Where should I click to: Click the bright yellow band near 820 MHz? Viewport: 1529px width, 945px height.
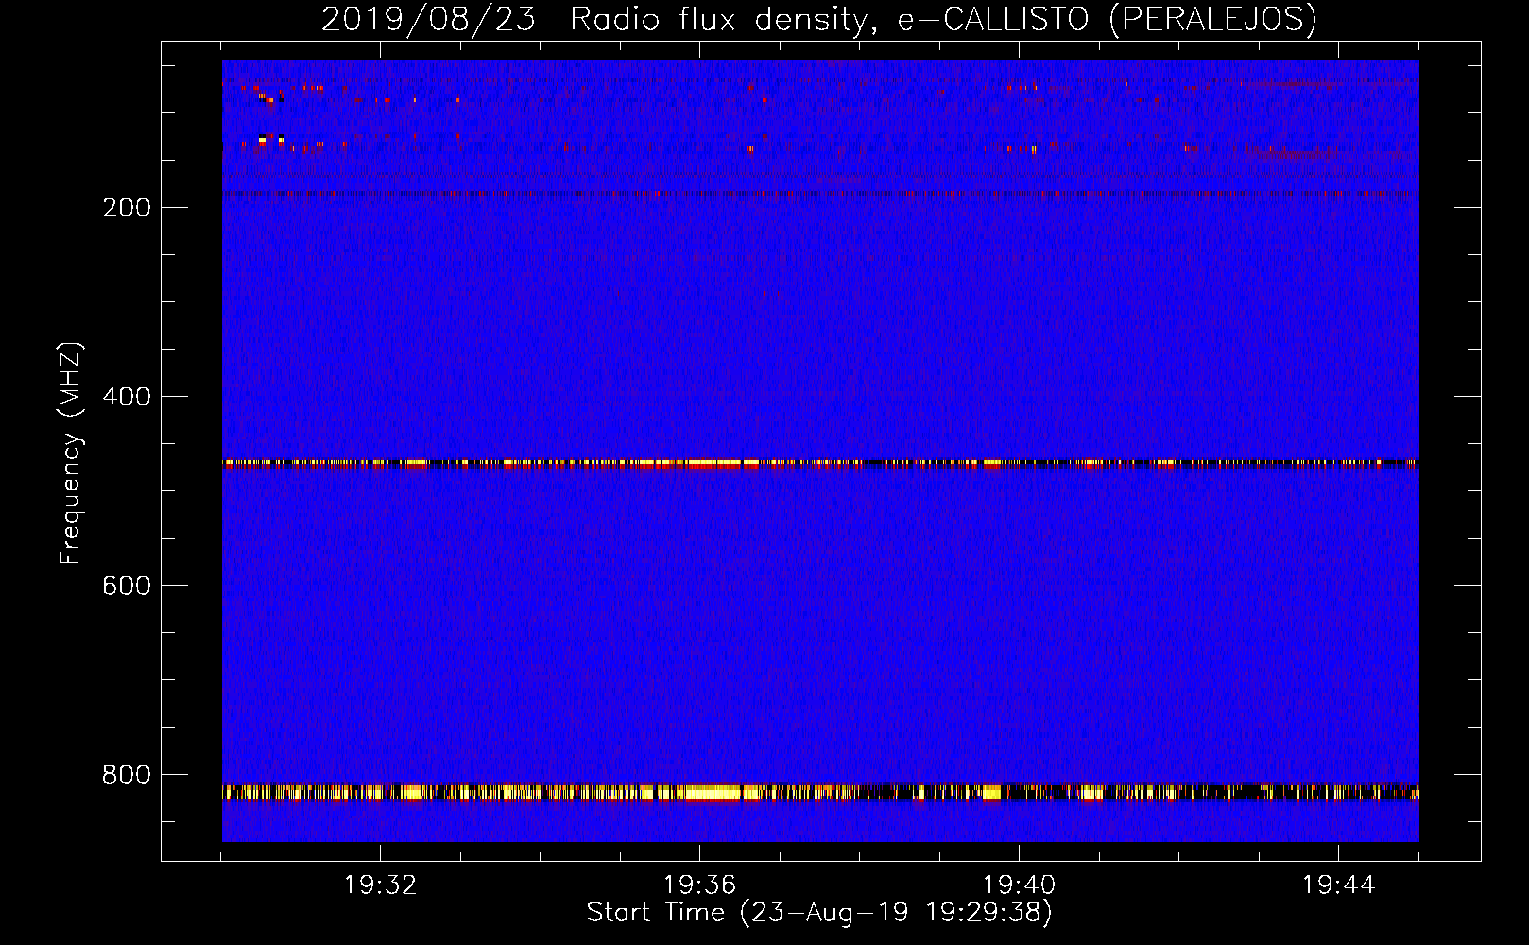click(x=820, y=792)
